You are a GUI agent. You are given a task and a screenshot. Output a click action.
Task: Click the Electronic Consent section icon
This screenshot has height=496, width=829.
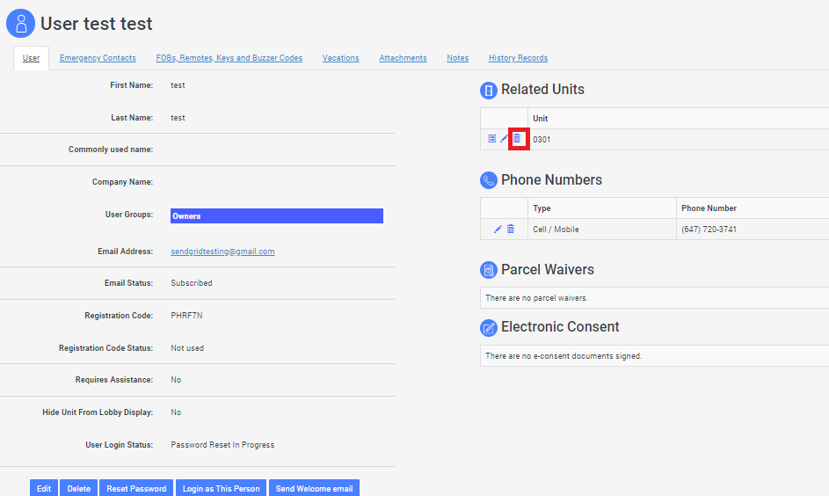click(489, 327)
